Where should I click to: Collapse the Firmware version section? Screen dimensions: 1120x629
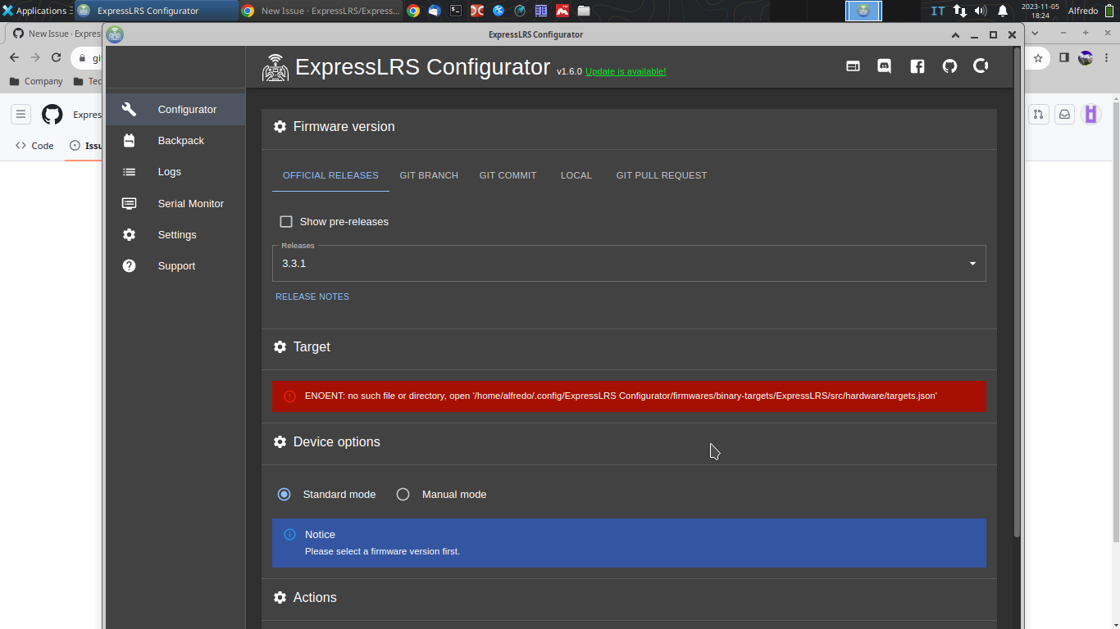click(x=343, y=127)
